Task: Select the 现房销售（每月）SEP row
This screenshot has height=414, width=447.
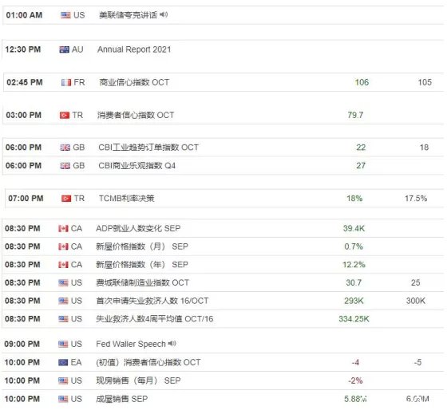Action: [x=223, y=380]
